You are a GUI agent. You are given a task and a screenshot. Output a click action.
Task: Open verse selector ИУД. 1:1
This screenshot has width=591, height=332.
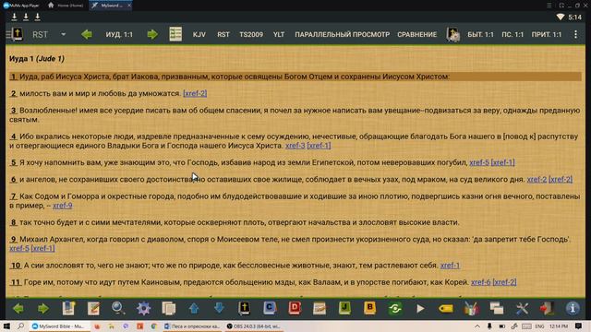tap(119, 34)
